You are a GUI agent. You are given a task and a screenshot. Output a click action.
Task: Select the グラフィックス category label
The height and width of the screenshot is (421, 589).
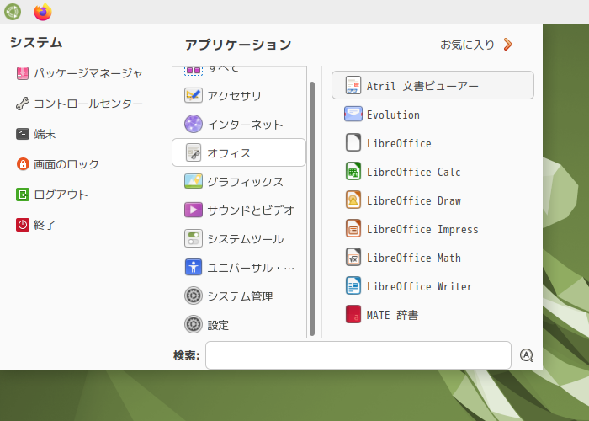click(x=245, y=181)
